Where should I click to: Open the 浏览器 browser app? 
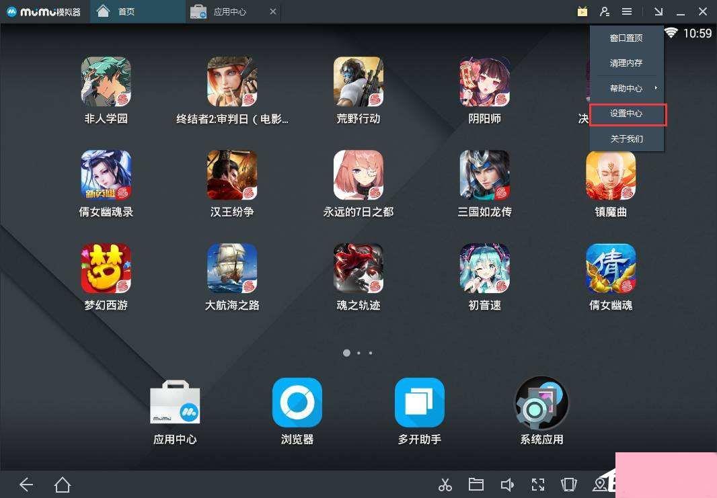[297, 402]
